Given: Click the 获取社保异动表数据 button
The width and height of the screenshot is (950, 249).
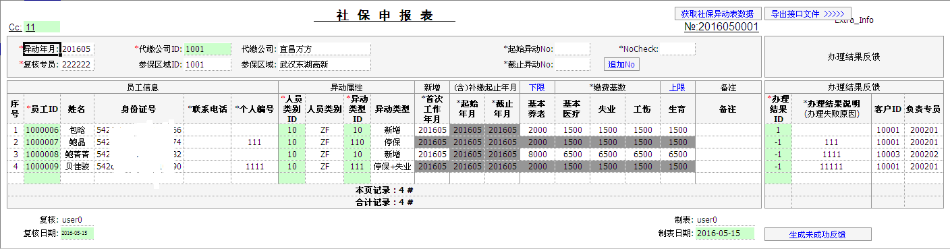Looking at the screenshot, I should pyautogui.click(x=717, y=13).
